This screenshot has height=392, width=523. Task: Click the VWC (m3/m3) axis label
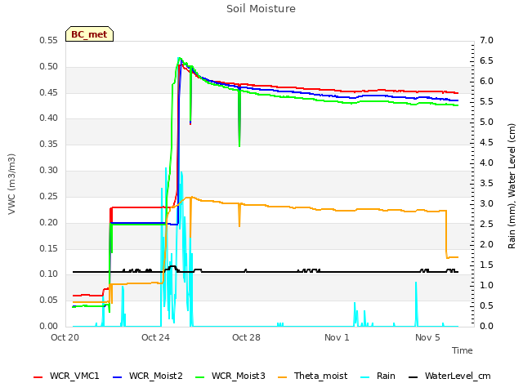pos(11,184)
